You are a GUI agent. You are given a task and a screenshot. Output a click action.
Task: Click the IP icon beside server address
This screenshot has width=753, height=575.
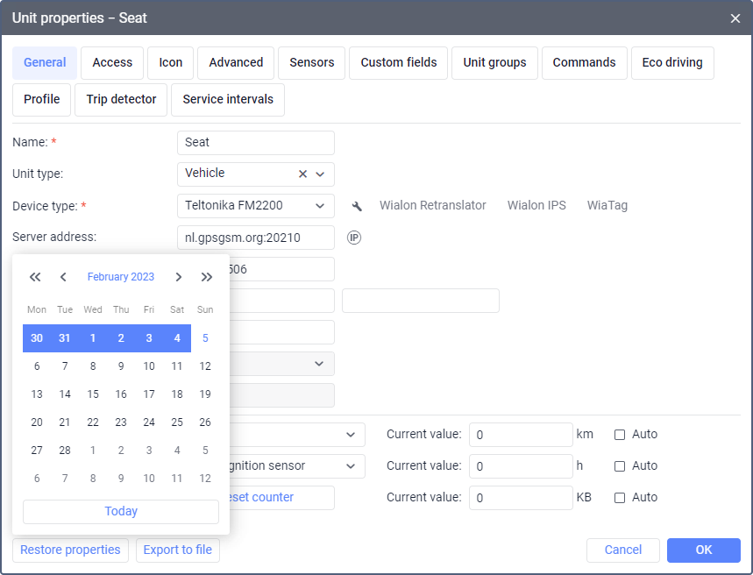coord(354,238)
